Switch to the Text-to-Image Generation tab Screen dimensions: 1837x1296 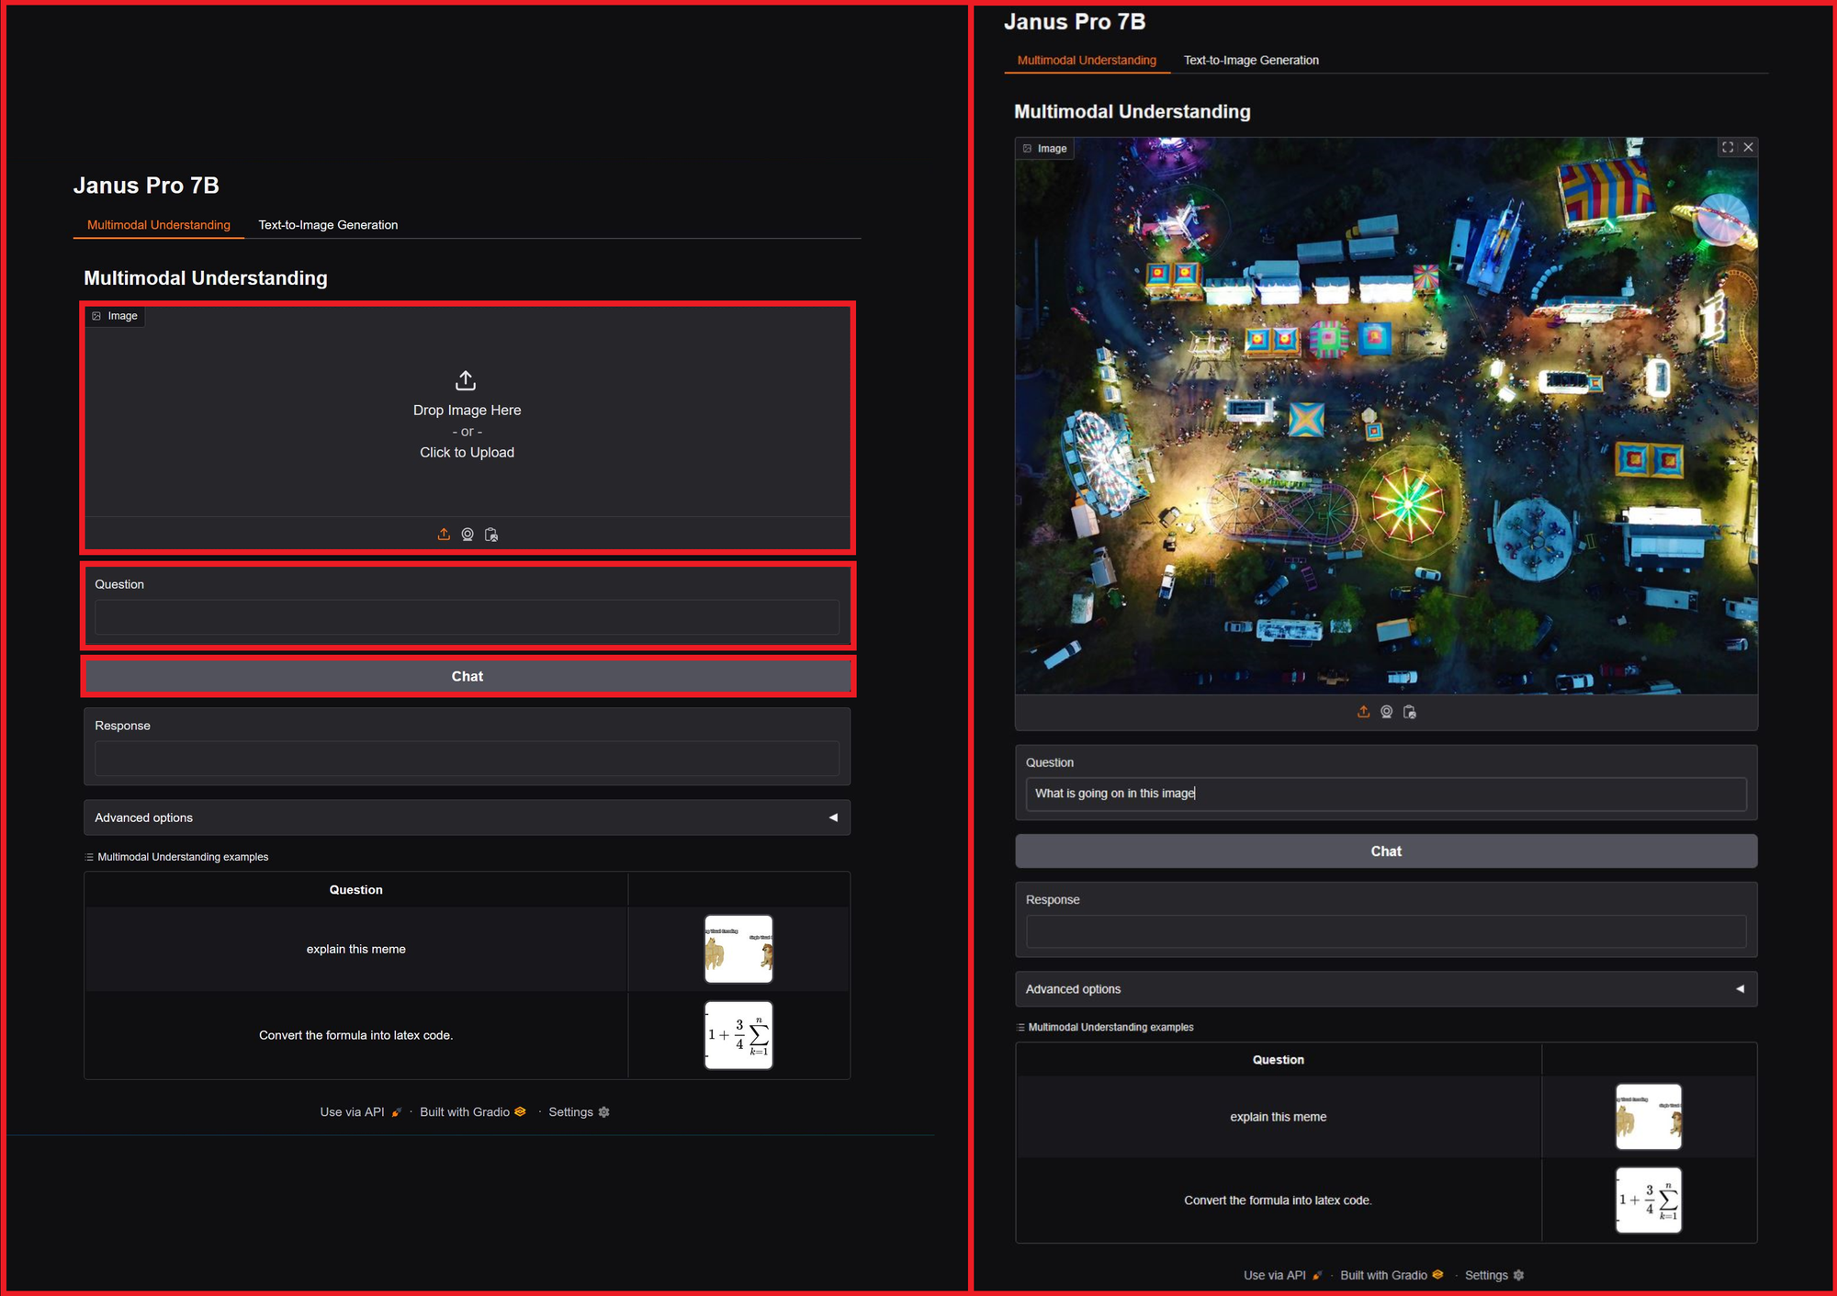click(x=327, y=224)
